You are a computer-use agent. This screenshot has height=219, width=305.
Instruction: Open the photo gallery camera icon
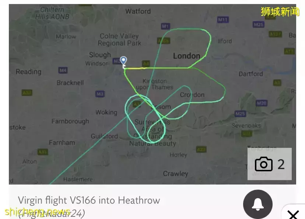click(269, 164)
